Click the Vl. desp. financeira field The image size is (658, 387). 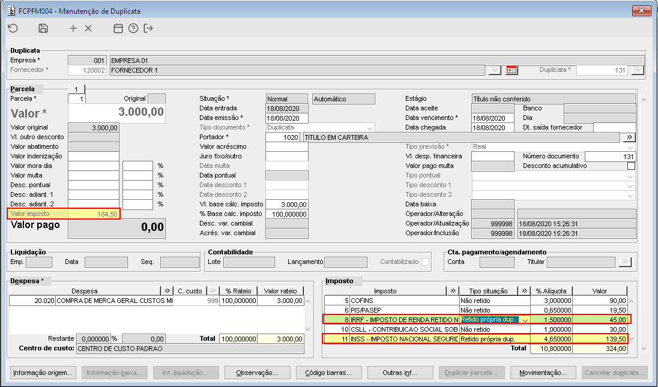pyautogui.click(x=493, y=157)
